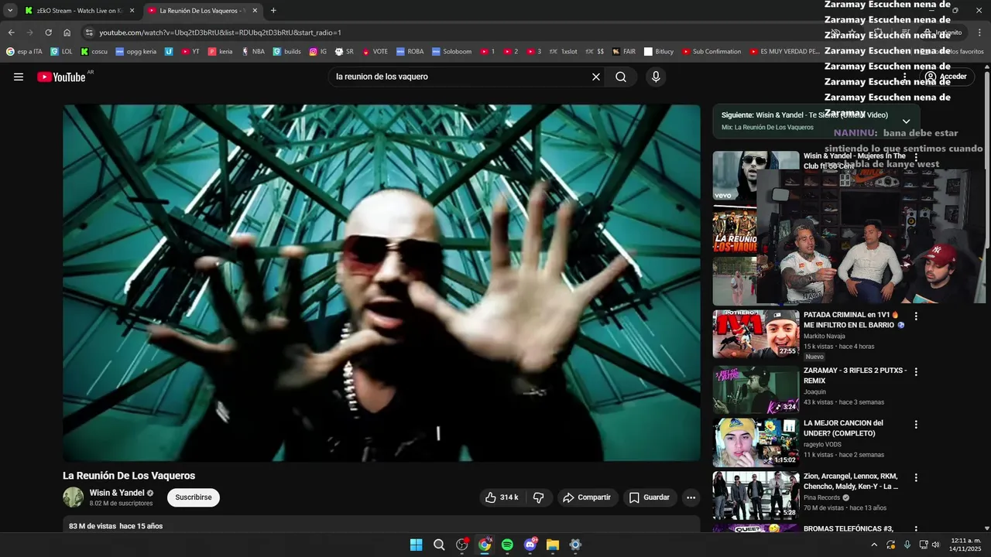Open the coscu bookmark
The image size is (991, 557).
pos(94,52)
